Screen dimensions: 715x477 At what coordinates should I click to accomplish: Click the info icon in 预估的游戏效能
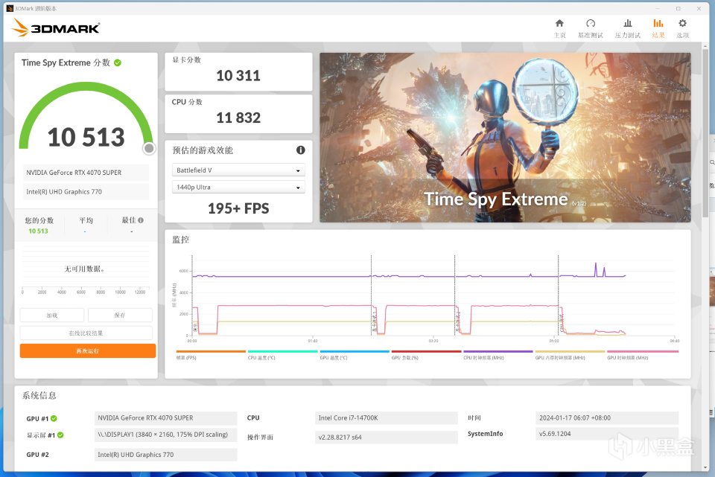point(300,150)
